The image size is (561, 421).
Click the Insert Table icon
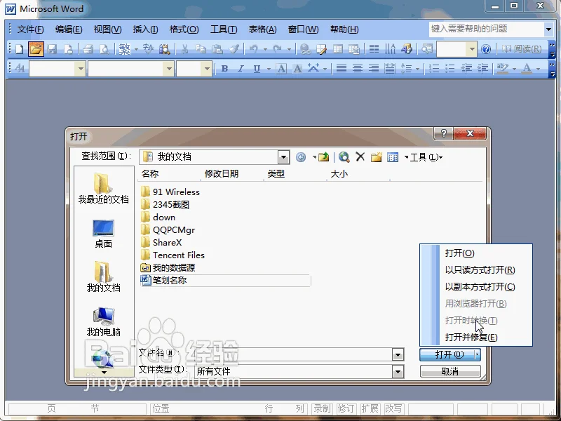[338, 48]
